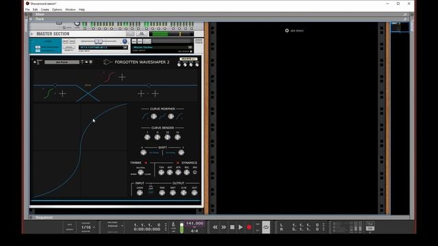The width and height of the screenshot is (438, 246).
Task: Click leftmost Curve Morpher curve shape icon
Action: pos(145,117)
